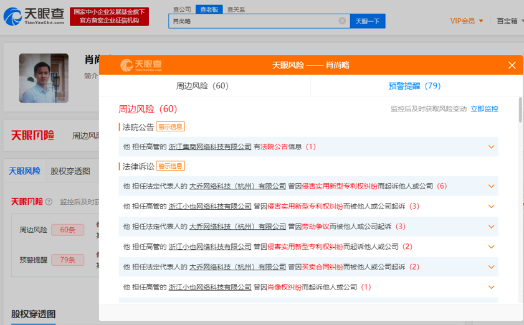Image resolution: width=524 pixels, height=325 pixels.
Task: Click the 股权穿透图 section heading
Action: pos(34,314)
